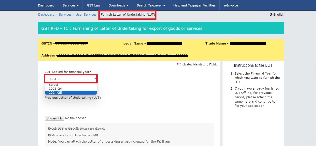The image size is (316, 146).
Task: Click the Dashboard breadcrumb link
Action: point(46,15)
